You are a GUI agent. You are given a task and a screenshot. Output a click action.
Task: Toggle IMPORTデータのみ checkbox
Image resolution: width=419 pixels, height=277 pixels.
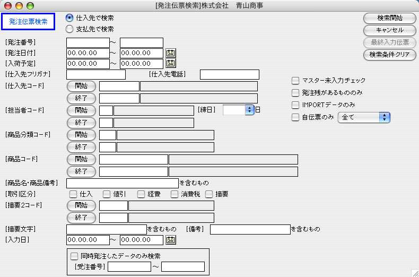pos(295,105)
